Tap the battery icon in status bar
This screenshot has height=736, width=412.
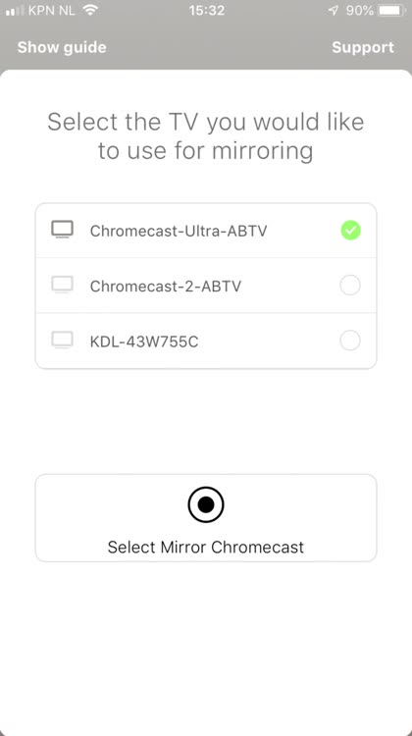point(392,11)
